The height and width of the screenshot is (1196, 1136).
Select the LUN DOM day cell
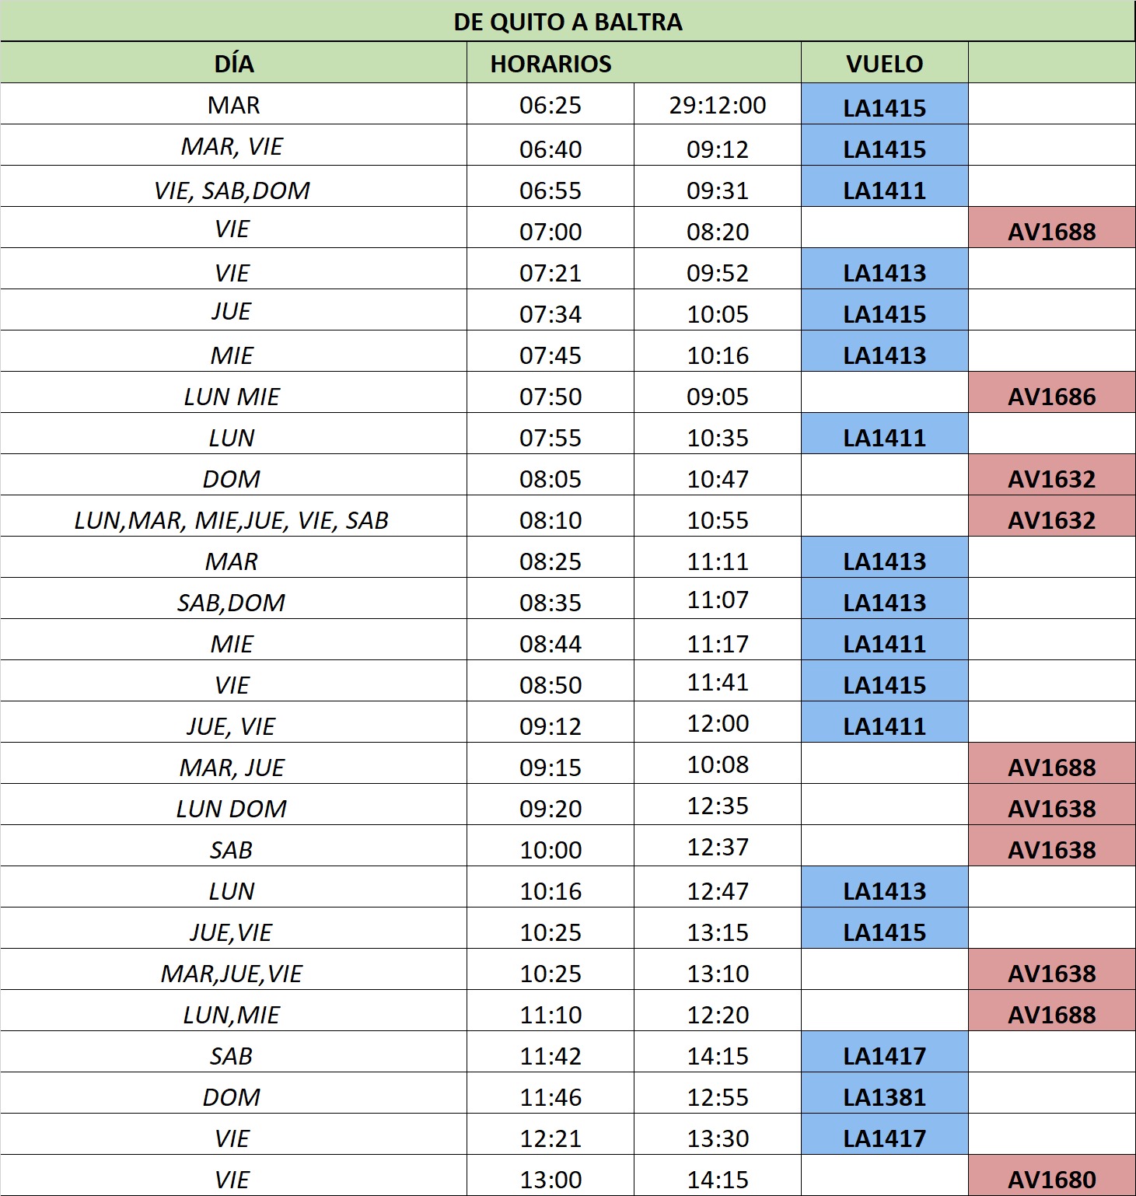(232, 809)
